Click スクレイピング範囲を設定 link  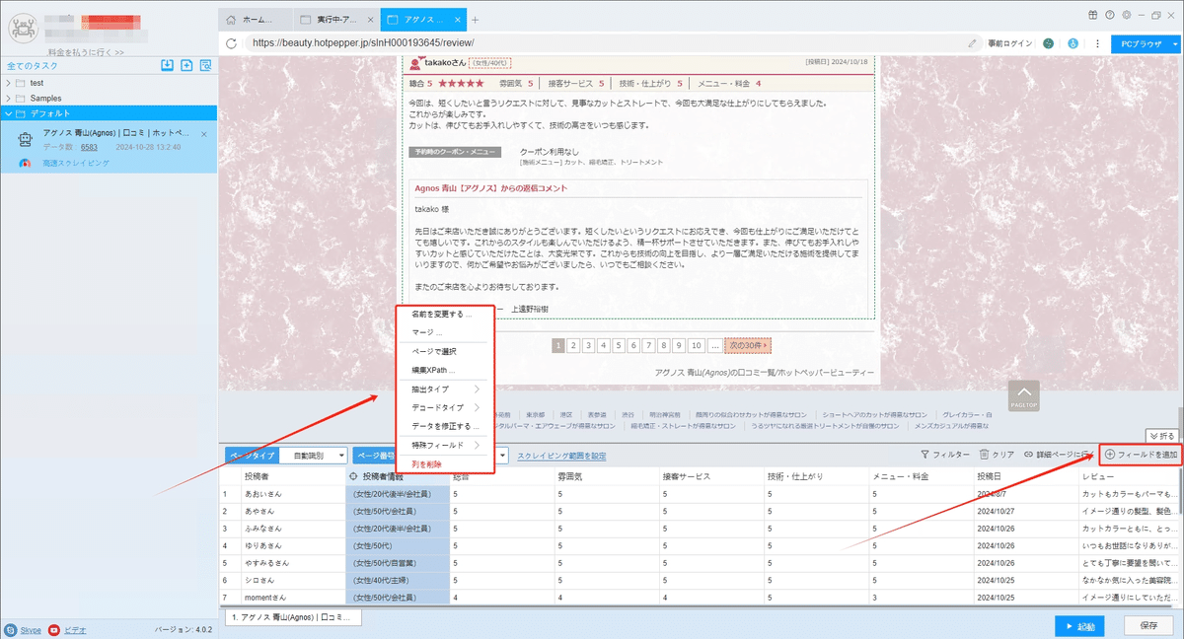pos(561,456)
